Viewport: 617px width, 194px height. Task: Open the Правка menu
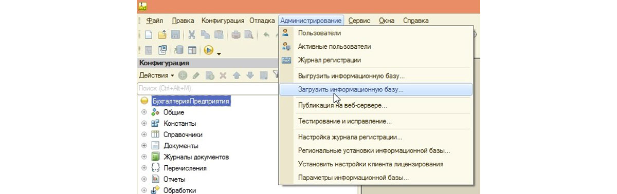coord(183,21)
